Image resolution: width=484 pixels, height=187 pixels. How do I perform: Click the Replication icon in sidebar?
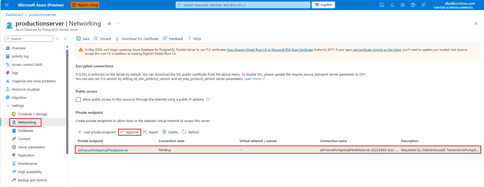[x=14, y=155]
